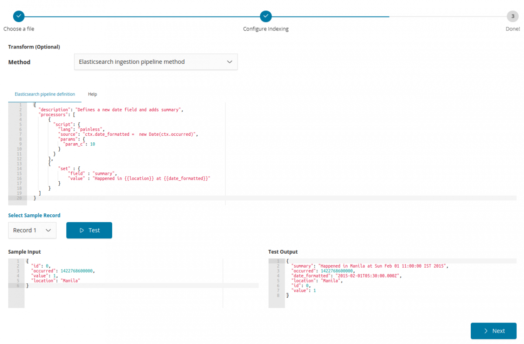Click the "field" : "summary" line
Screen dimensions: 524x344
point(93,173)
